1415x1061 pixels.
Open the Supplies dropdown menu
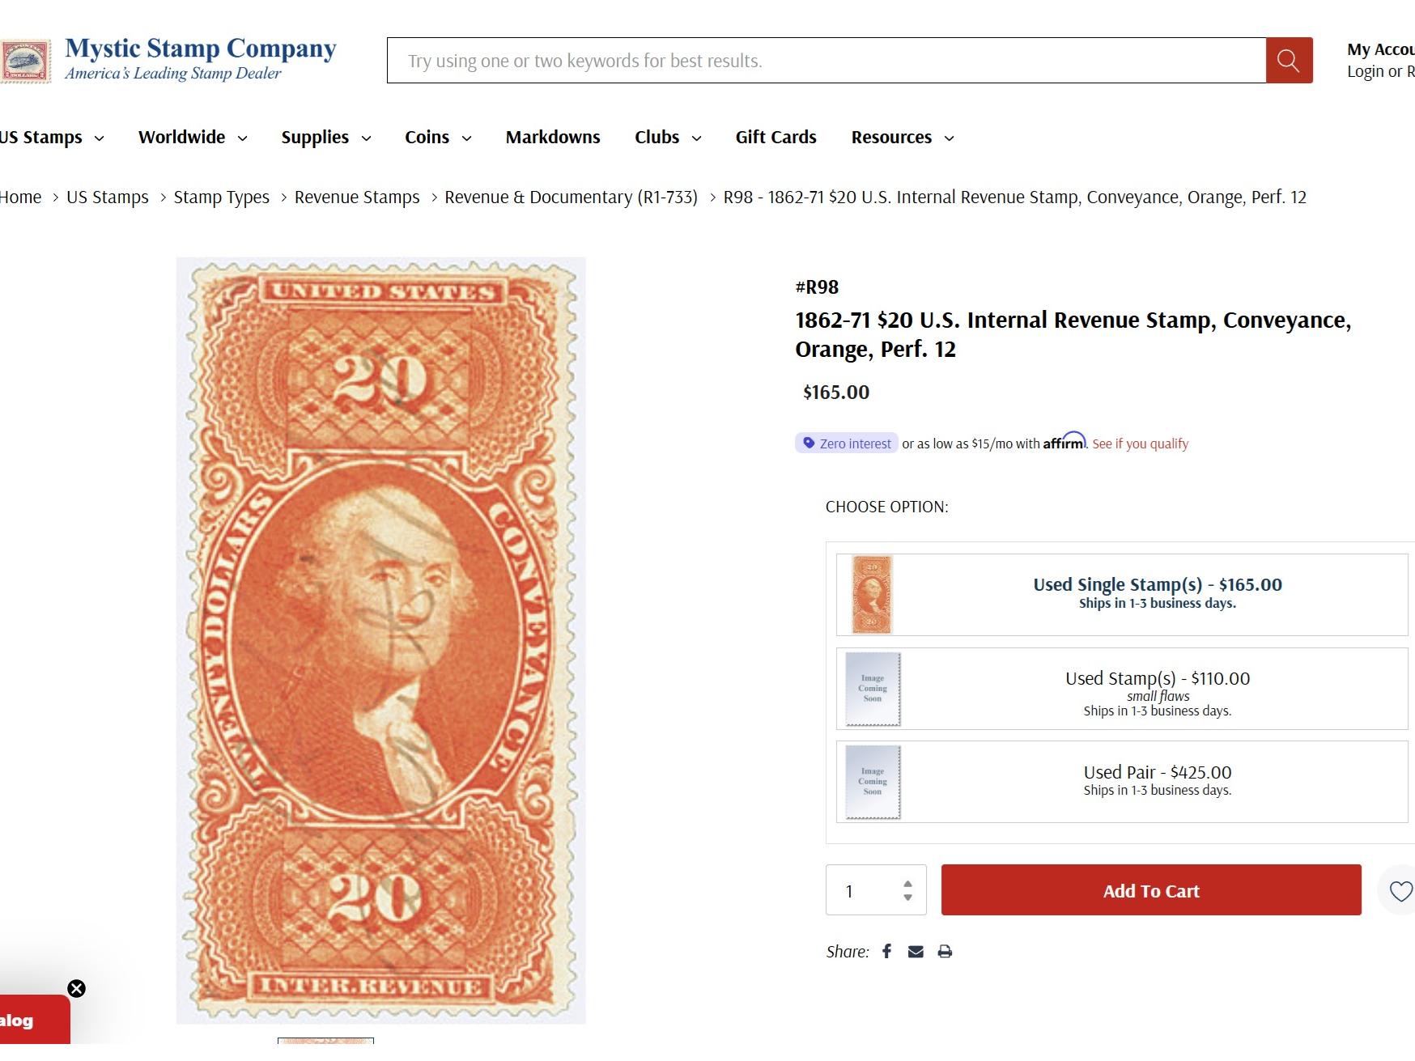(x=325, y=138)
